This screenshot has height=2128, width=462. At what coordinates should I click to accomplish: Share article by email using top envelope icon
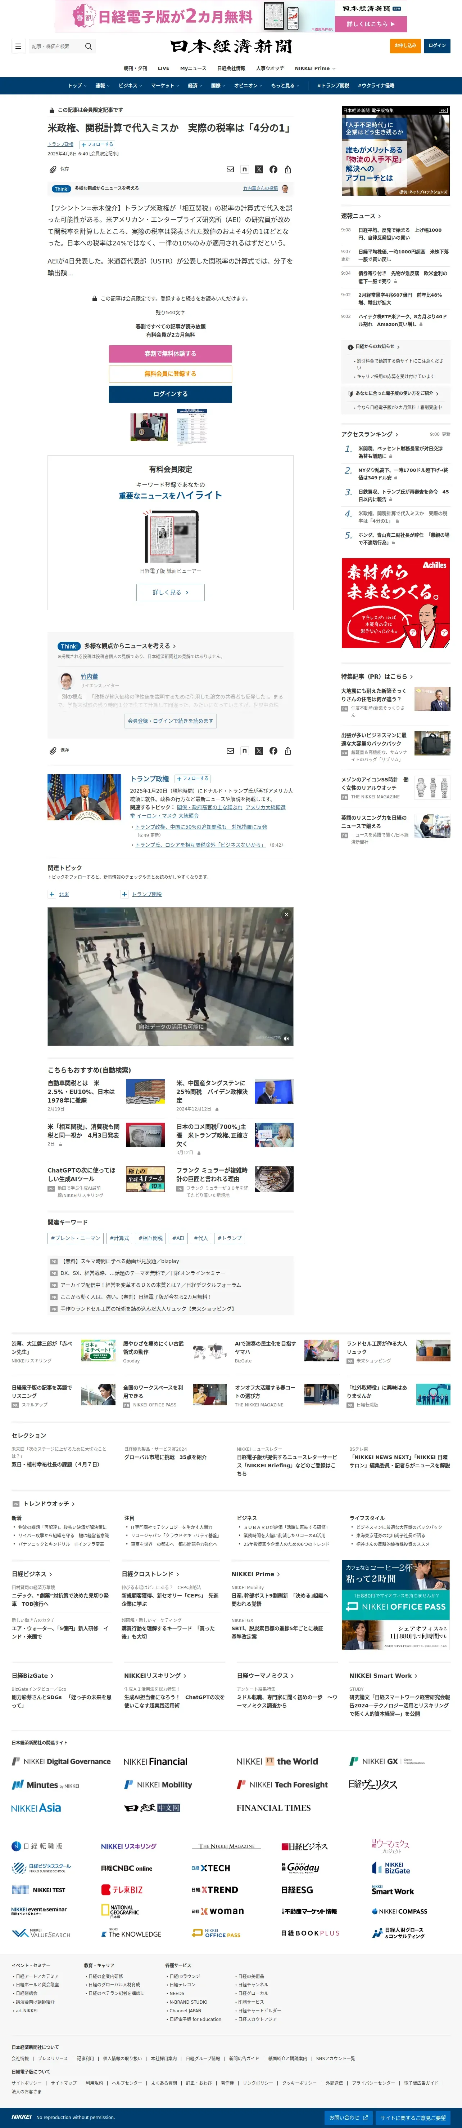coord(230,169)
